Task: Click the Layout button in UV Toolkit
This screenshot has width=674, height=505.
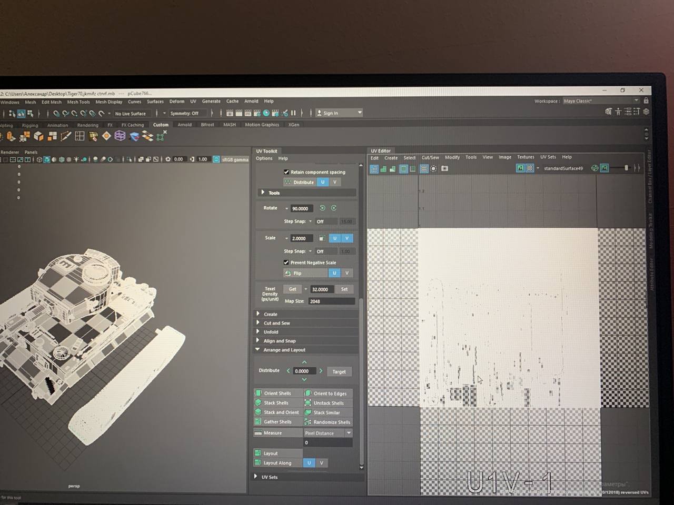Action: pos(277,453)
